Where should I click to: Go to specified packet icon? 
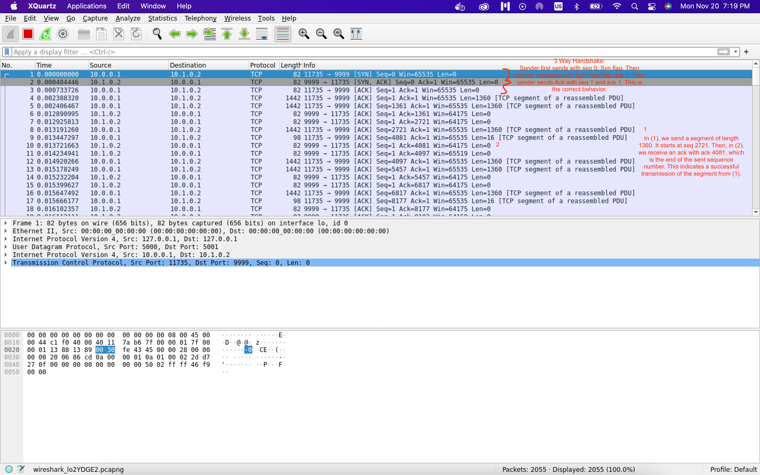[210, 34]
